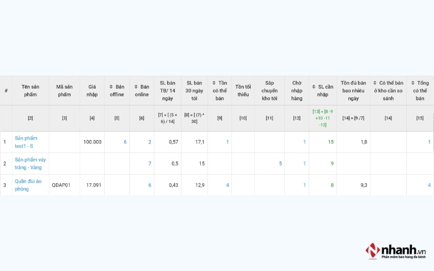The height and width of the screenshot is (271, 434).
Task: Sort by Bán online column icon
Action: click(136, 87)
